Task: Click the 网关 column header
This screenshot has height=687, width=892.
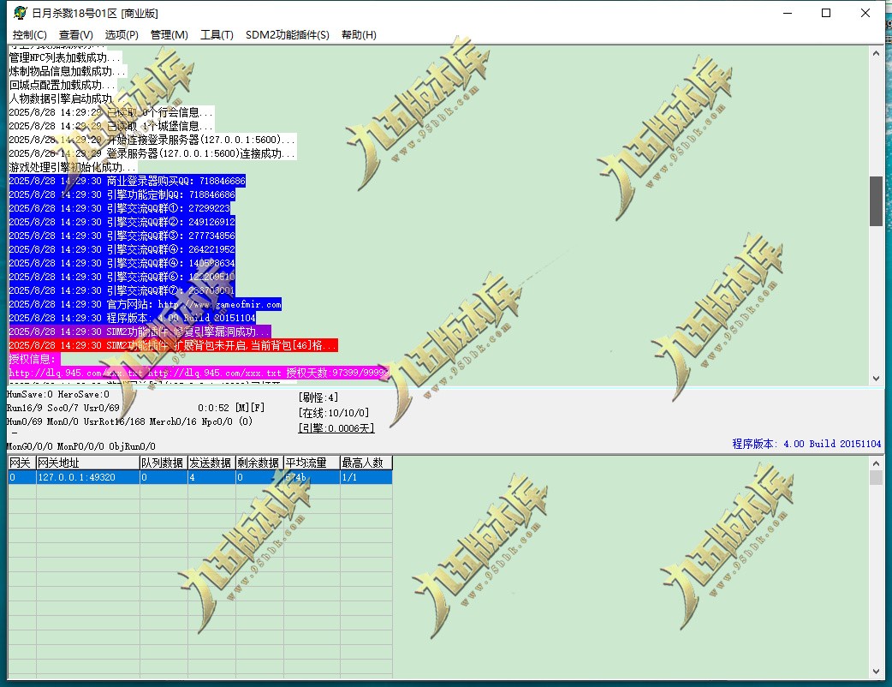Action: coord(22,463)
